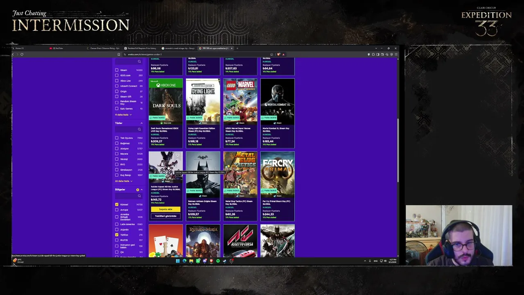Click the taskbar weather widget
Screen dimensions: 524x295
tap(17, 261)
